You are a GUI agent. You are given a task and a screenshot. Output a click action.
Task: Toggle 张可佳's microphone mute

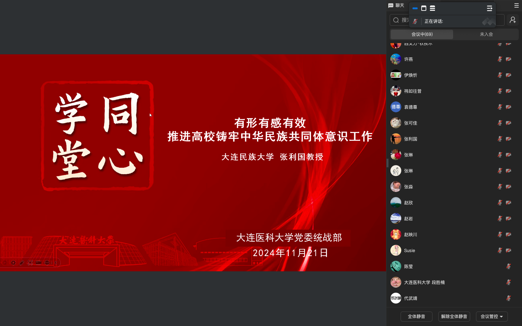click(500, 123)
